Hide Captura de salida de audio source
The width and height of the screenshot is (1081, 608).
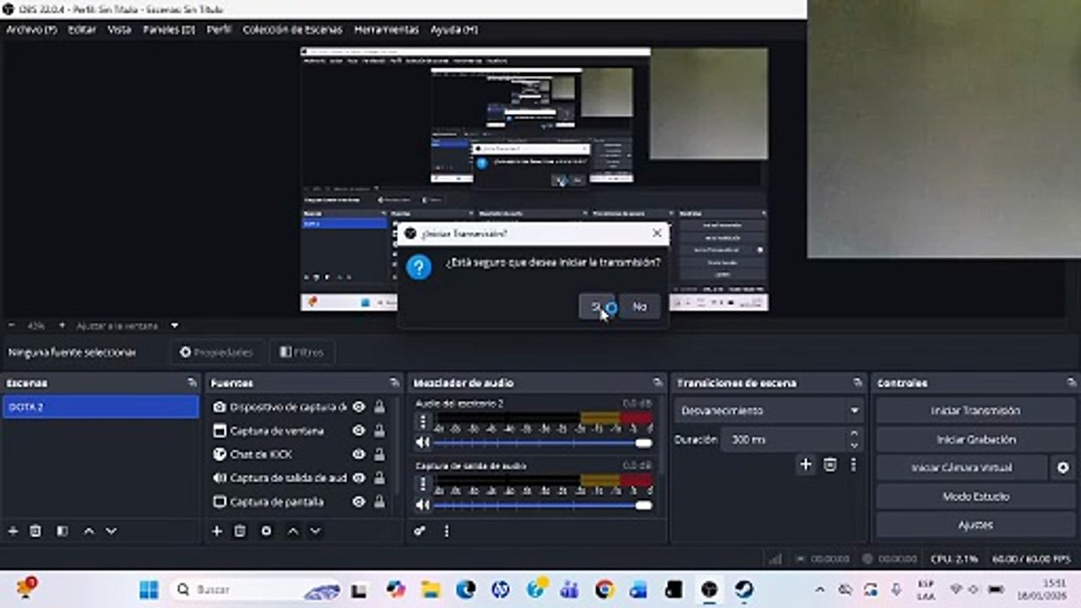click(359, 478)
